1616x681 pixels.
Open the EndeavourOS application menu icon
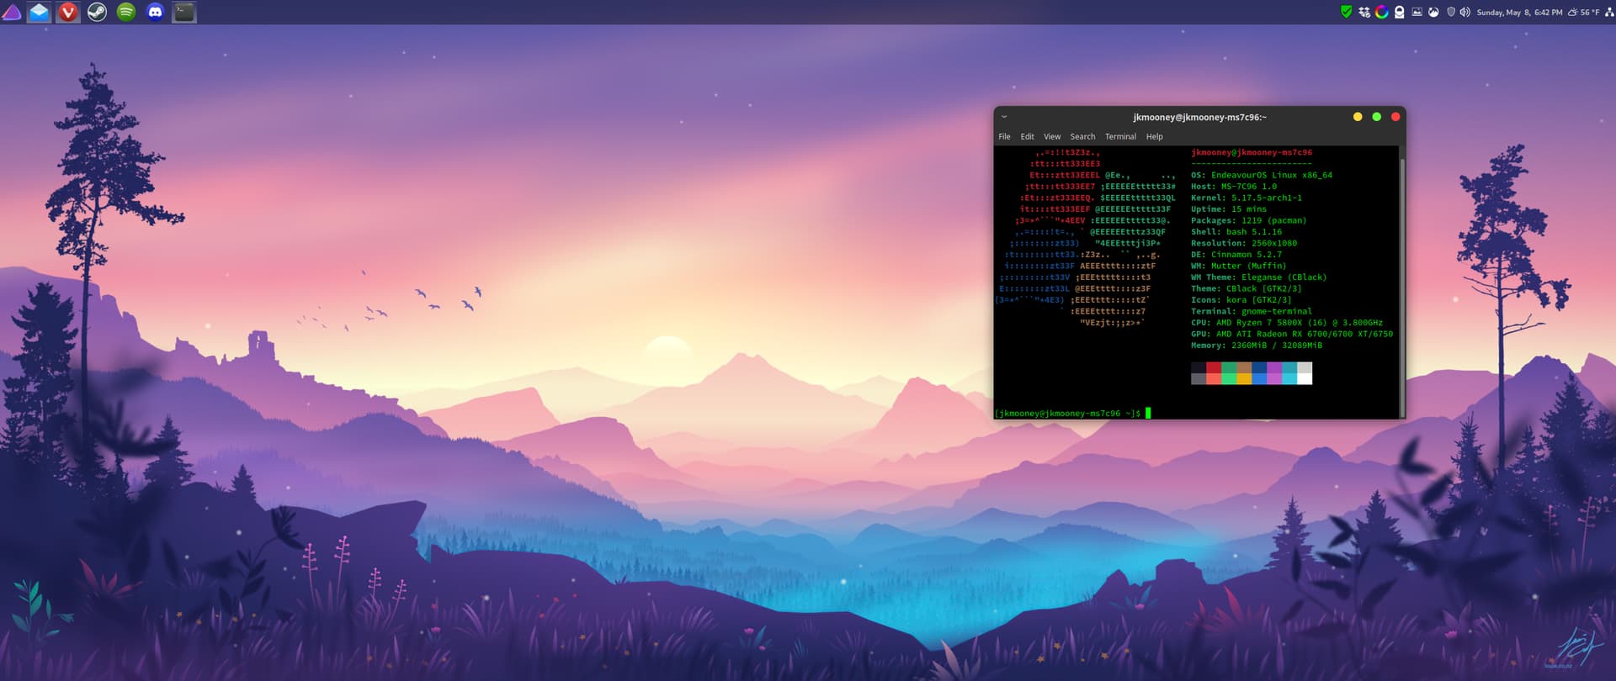coord(11,12)
